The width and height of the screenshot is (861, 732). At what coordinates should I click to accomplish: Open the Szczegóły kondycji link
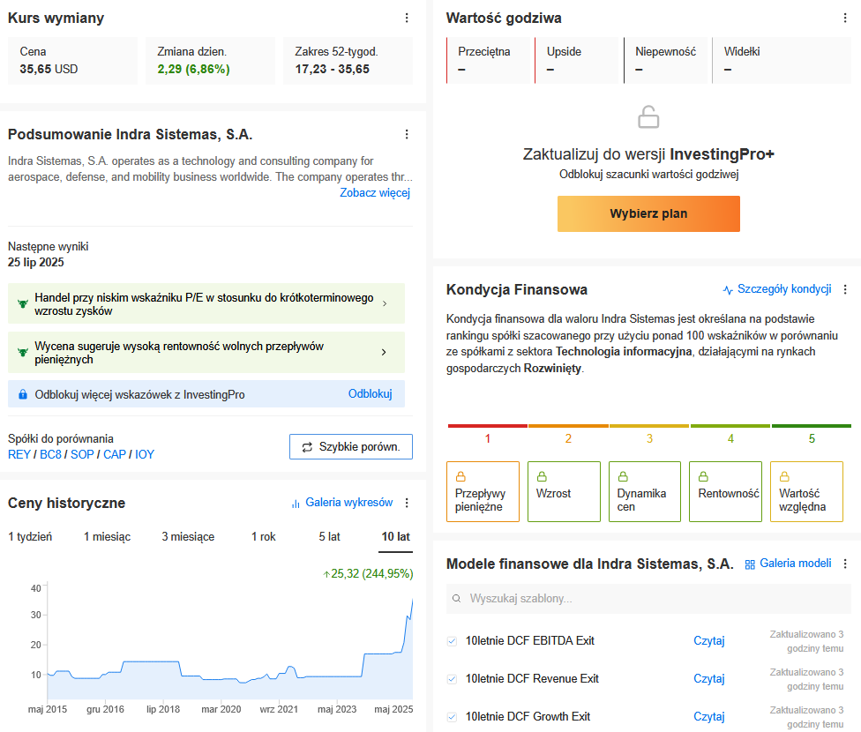784,289
